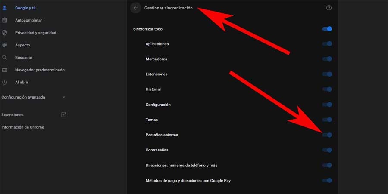Toggle Sincronizar todo switch
Viewport: 388px width, 194px height.
(x=327, y=29)
